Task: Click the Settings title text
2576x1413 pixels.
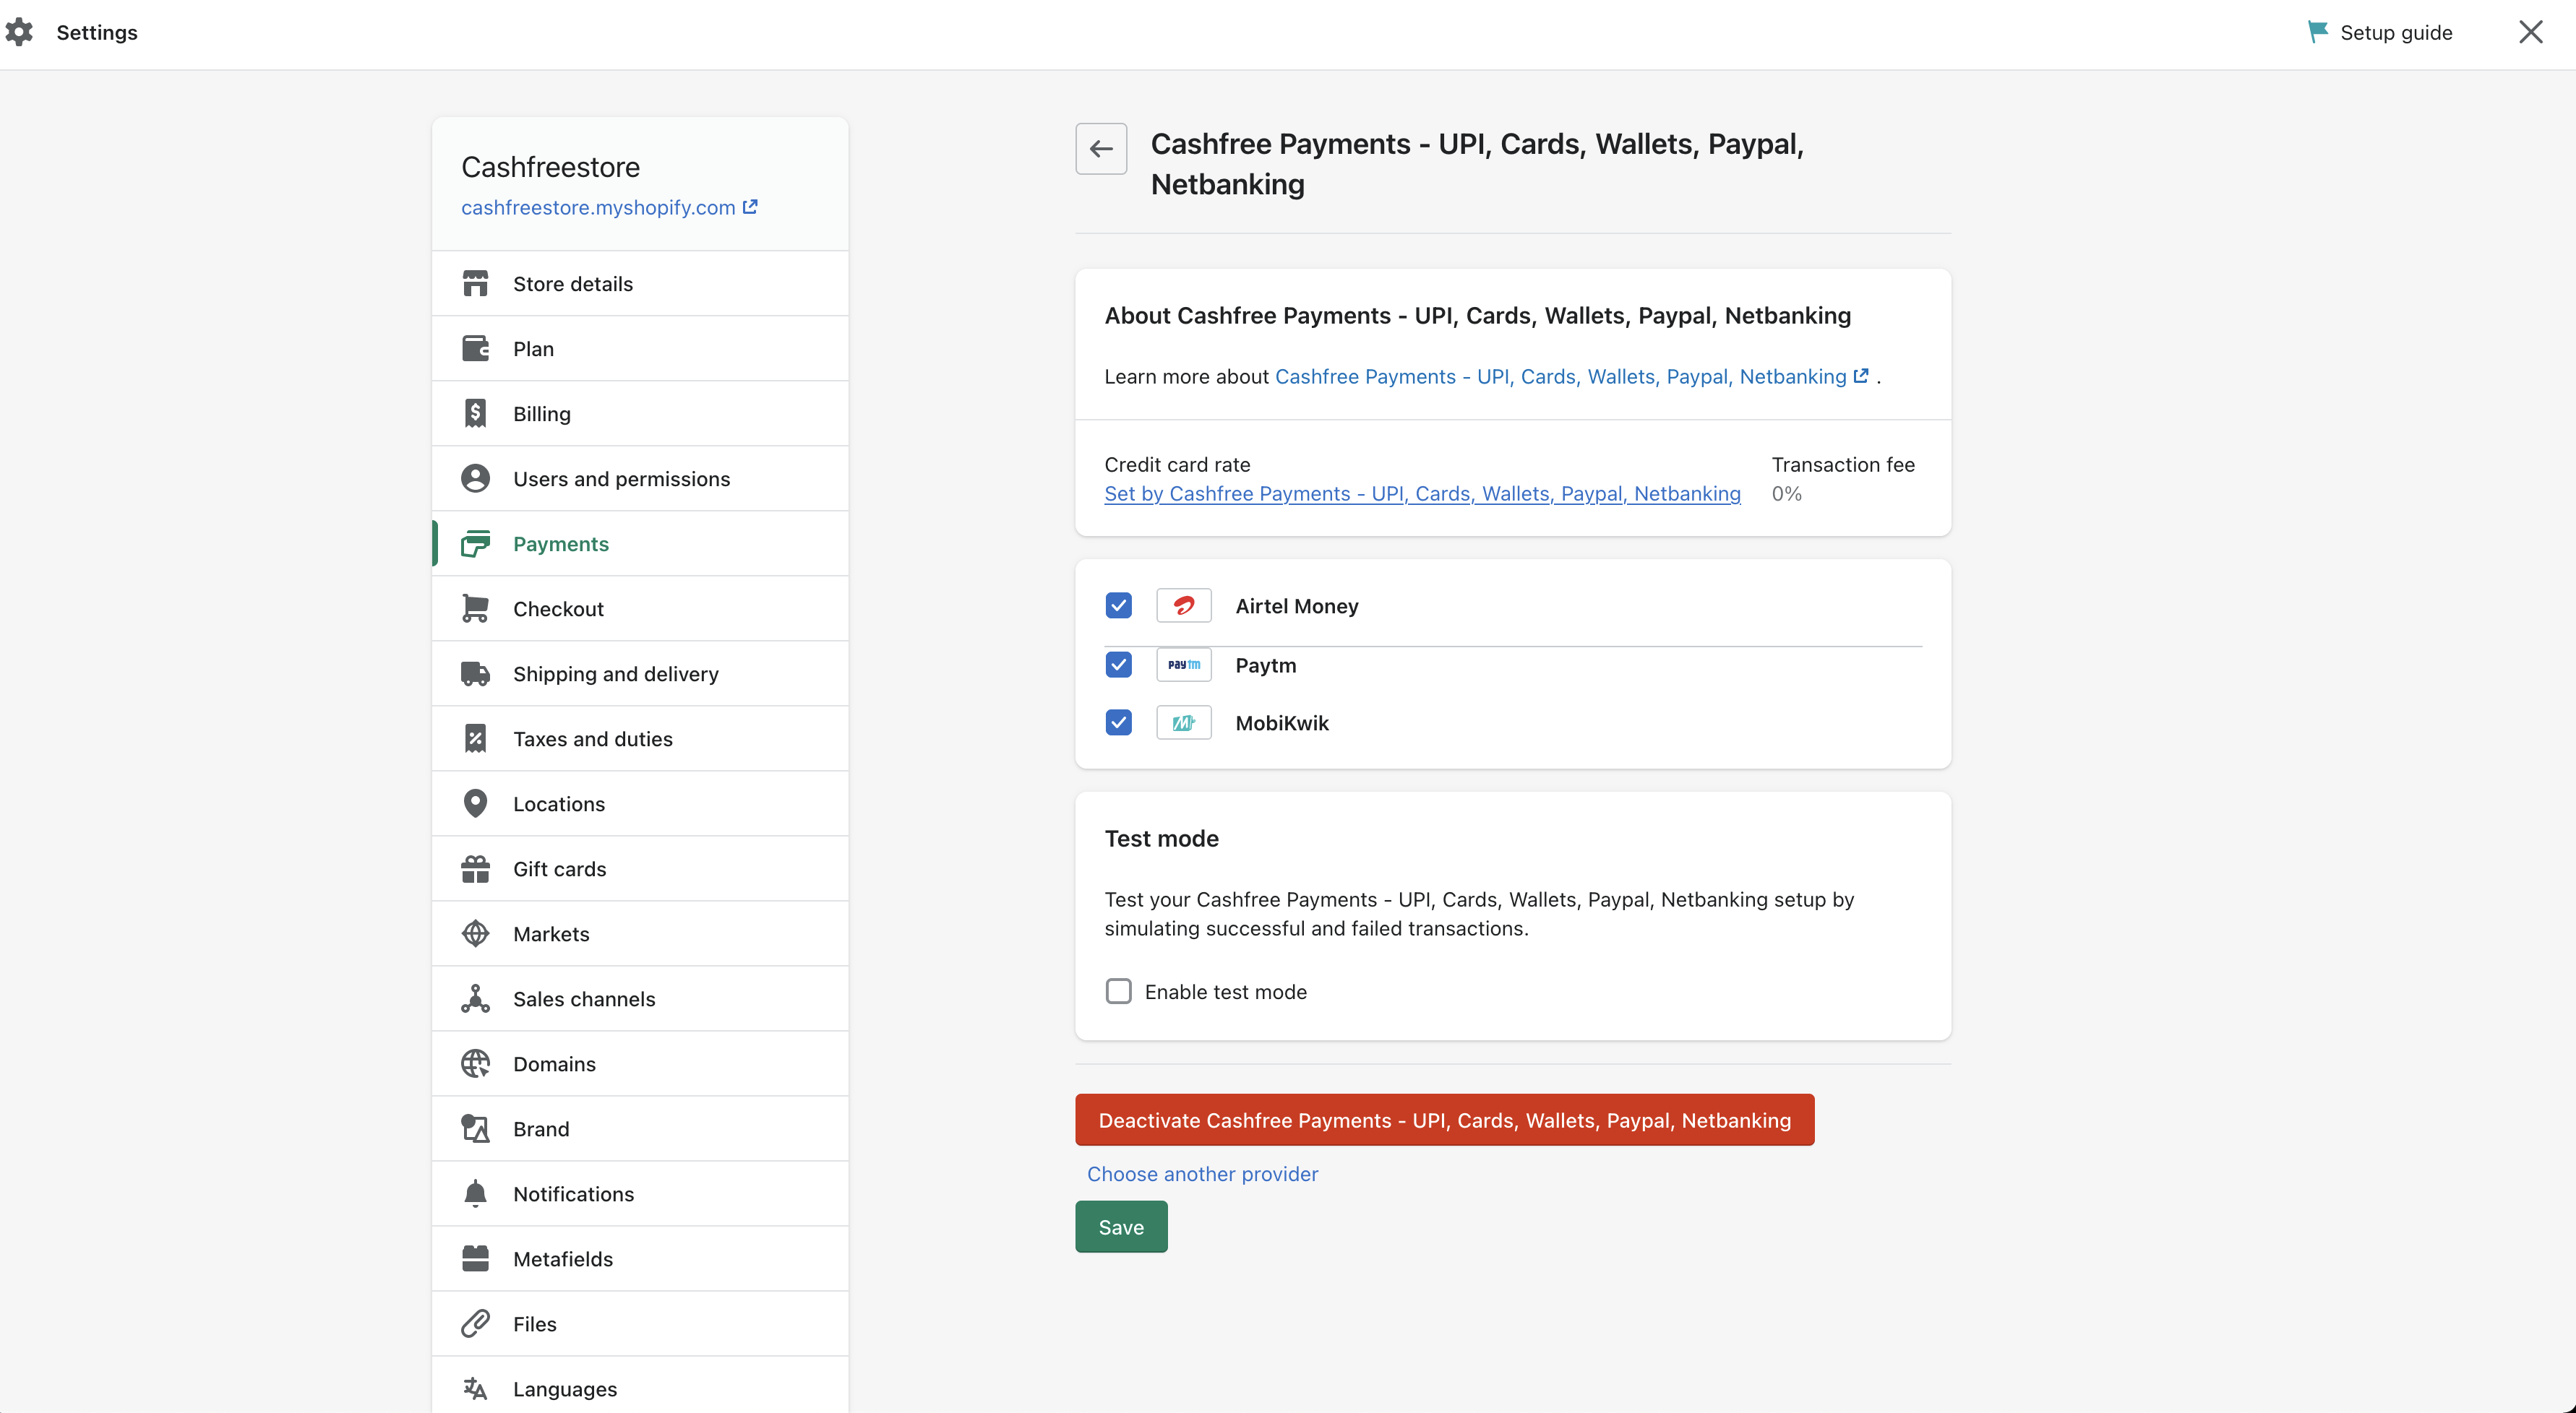Action: click(x=97, y=32)
